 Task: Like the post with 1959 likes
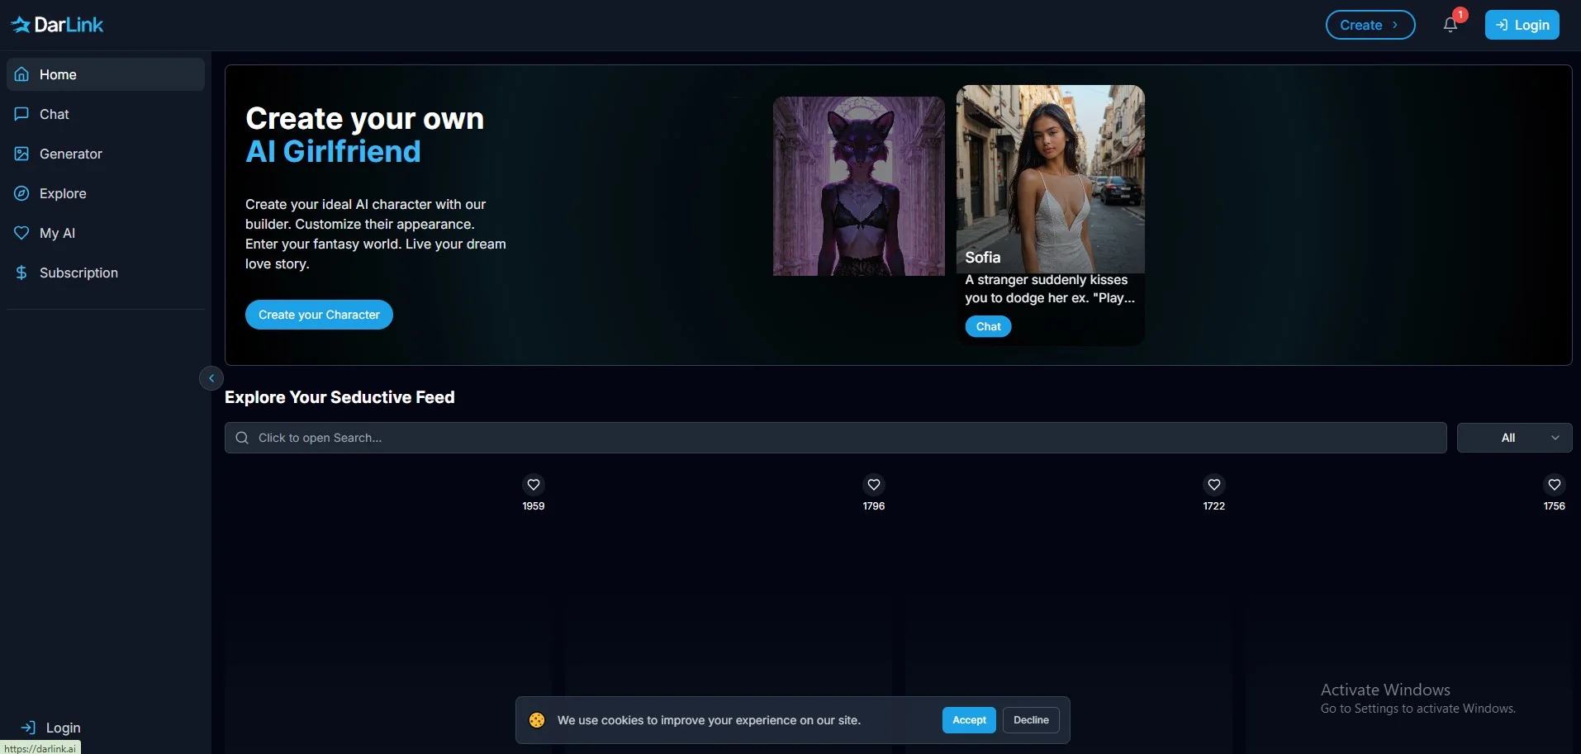click(533, 484)
